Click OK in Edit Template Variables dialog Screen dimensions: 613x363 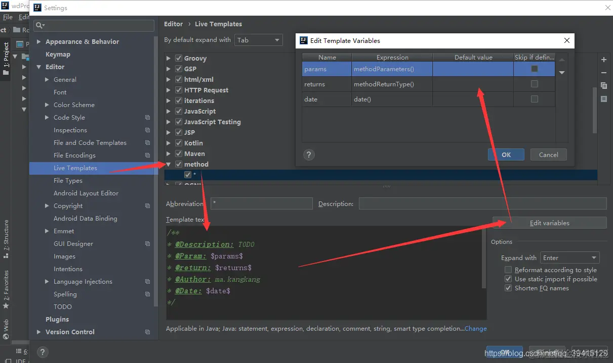click(x=506, y=155)
